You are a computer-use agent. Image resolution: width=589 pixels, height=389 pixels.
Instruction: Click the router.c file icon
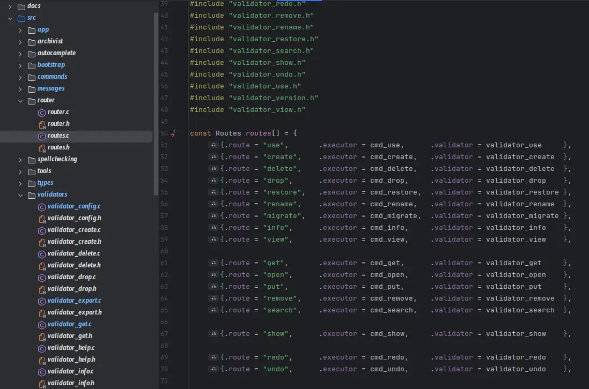click(x=42, y=112)
